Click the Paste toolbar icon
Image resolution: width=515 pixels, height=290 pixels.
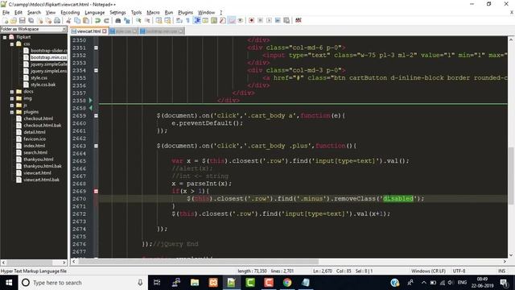coord(86,20)
